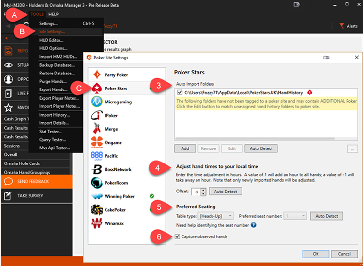Viewport: 363px width, 266px height.
Task: Select the CakePoker site icon
Action: [x=97, y=210]
